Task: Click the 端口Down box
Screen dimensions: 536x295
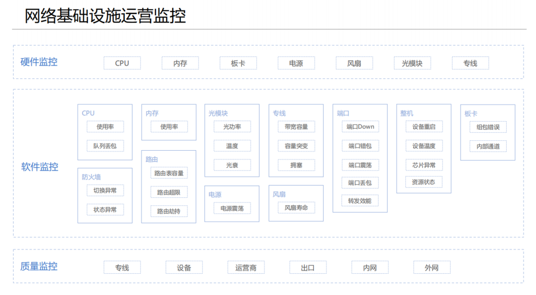Action: click(x=360, y=127)
